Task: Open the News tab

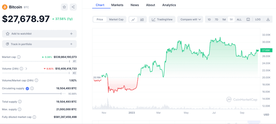Action: pyautogui.click(x=135, y=5)
